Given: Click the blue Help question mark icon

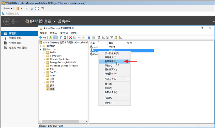Looking at the screenshot, I should pos(89,37).
